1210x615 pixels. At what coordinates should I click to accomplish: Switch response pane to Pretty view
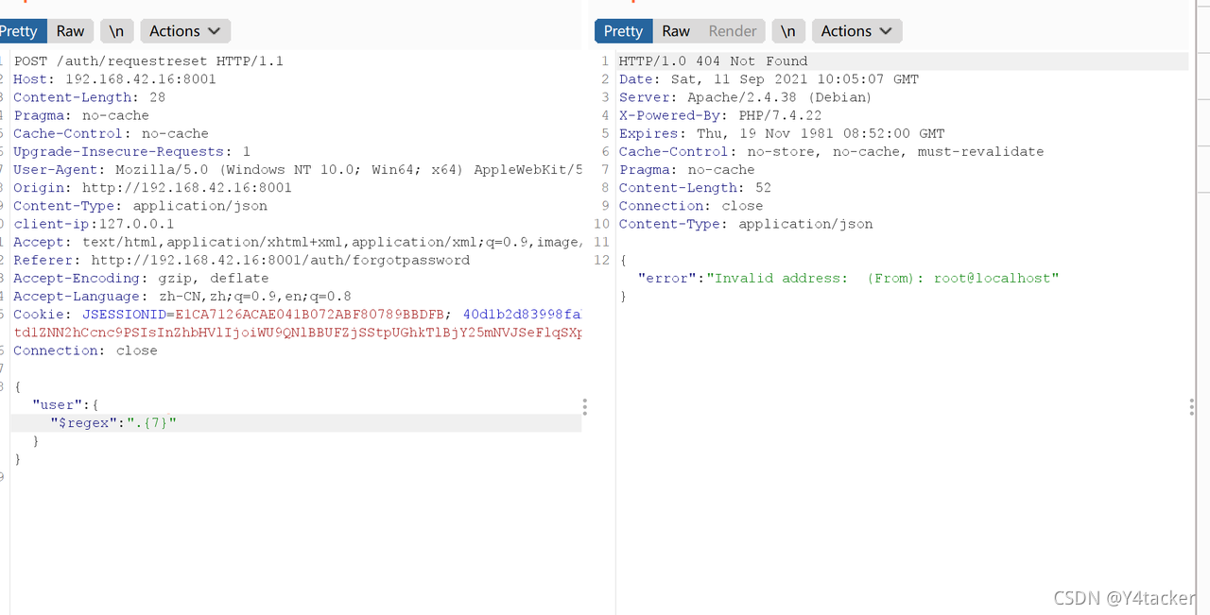(x=623, y=31)
